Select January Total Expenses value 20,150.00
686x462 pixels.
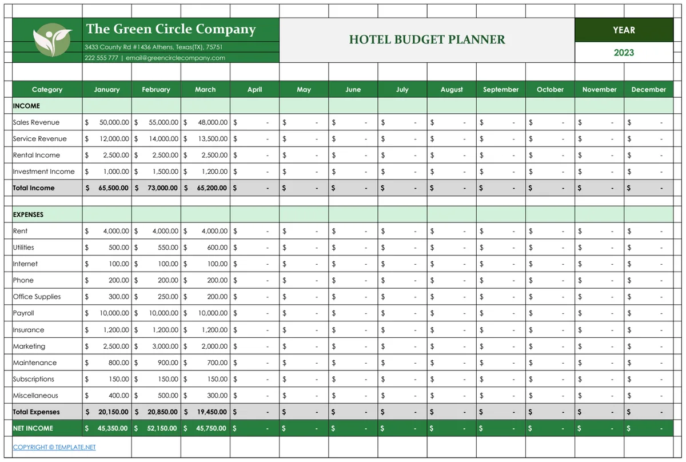click(107, 412)
